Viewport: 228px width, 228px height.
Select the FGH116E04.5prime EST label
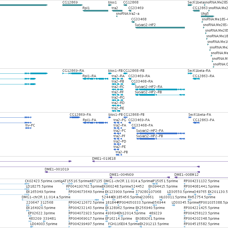124,224
